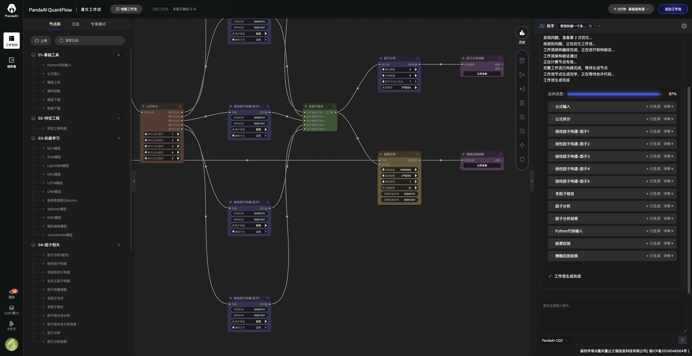Expand 详情 for 公式输入 row
692x356 pixels.
tap(668, 107)
